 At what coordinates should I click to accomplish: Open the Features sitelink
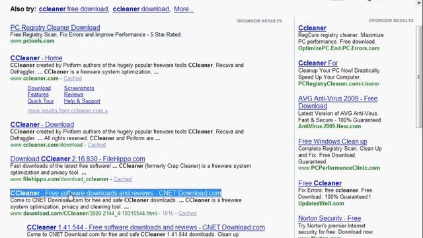pos(38,95)
